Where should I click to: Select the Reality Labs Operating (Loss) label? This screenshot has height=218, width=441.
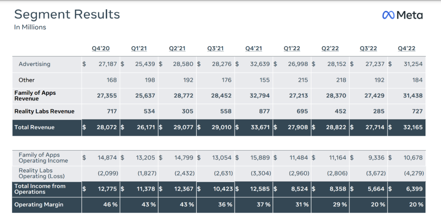42,173
